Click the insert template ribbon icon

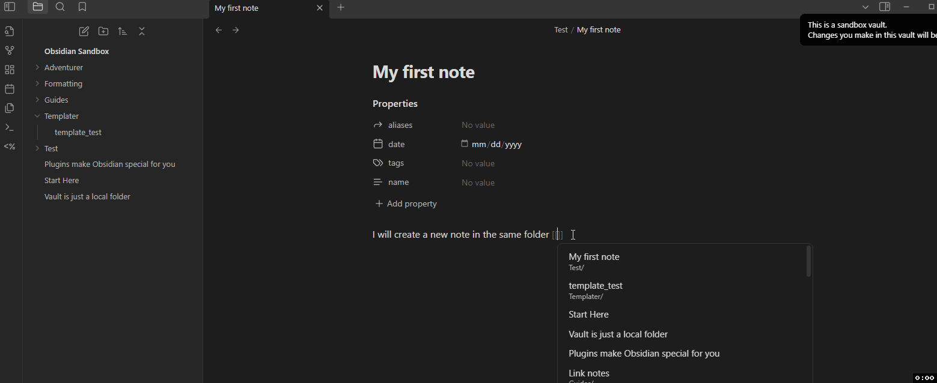click(10, 108)
